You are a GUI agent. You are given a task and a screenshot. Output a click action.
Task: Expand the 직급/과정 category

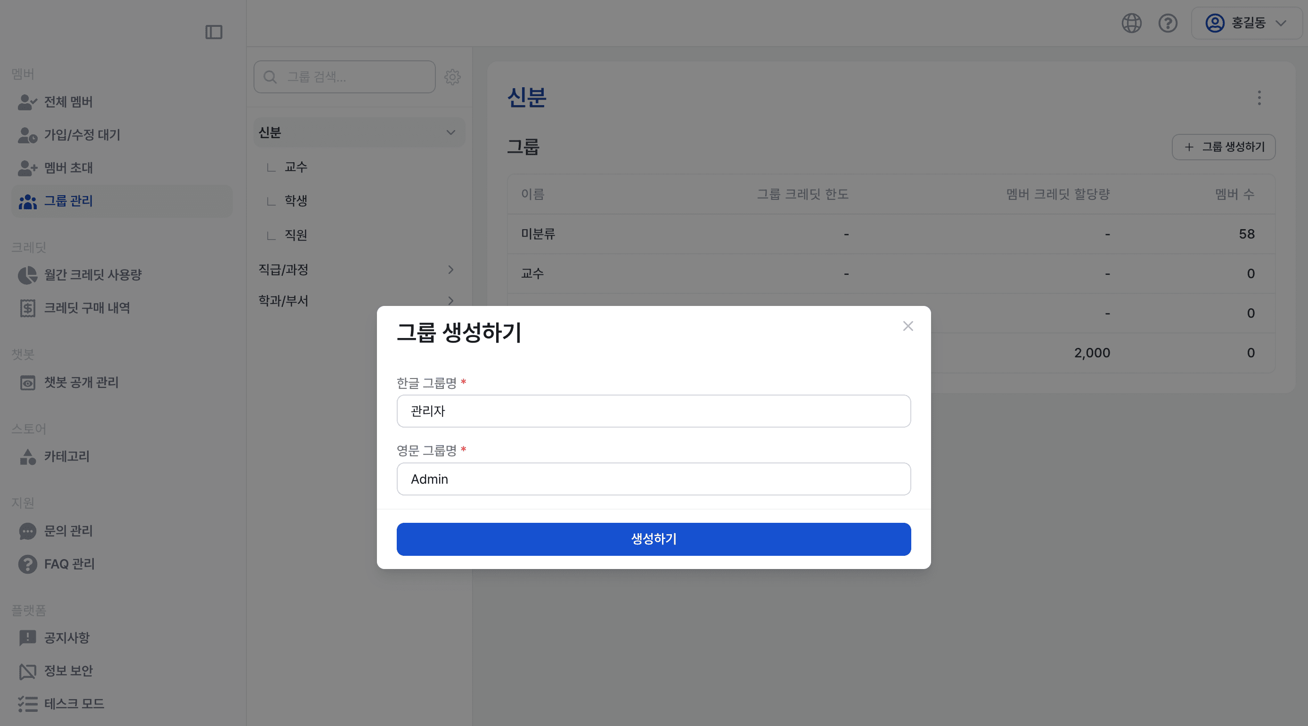coord(450,270)
